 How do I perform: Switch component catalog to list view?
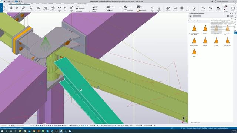(x=228, y=16)
